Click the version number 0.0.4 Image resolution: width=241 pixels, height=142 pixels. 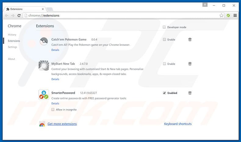coord(94,39)
